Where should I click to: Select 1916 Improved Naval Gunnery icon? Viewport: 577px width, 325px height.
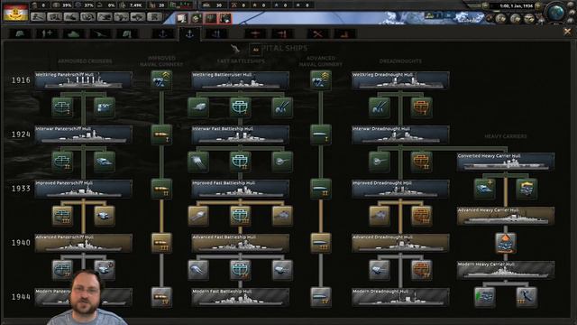161,80
